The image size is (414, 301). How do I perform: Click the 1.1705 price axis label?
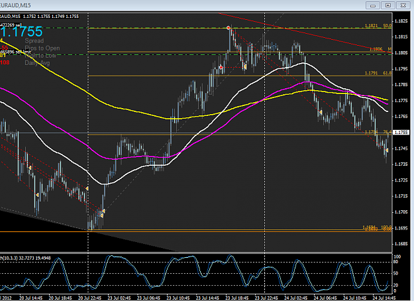401,212
